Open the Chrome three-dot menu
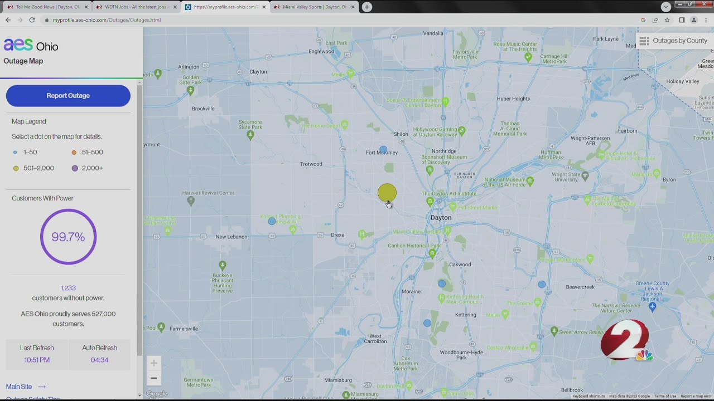This screenshot has width=714, height=401. pos(706,20)
